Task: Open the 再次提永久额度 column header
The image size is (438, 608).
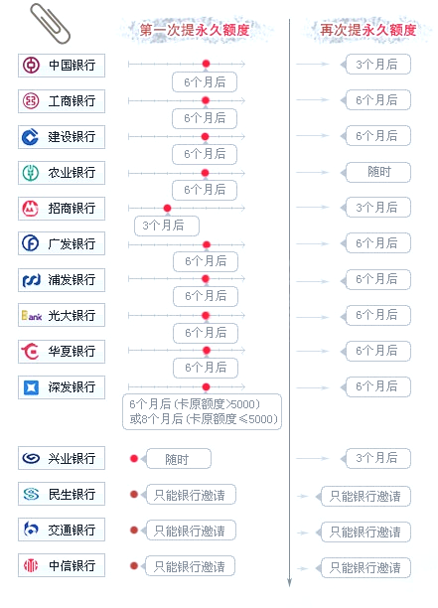Action: (x=368, y=30)
